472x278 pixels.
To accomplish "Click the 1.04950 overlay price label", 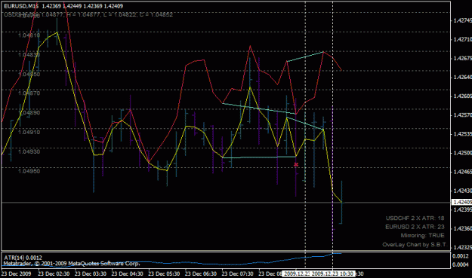I will (29, 171).
